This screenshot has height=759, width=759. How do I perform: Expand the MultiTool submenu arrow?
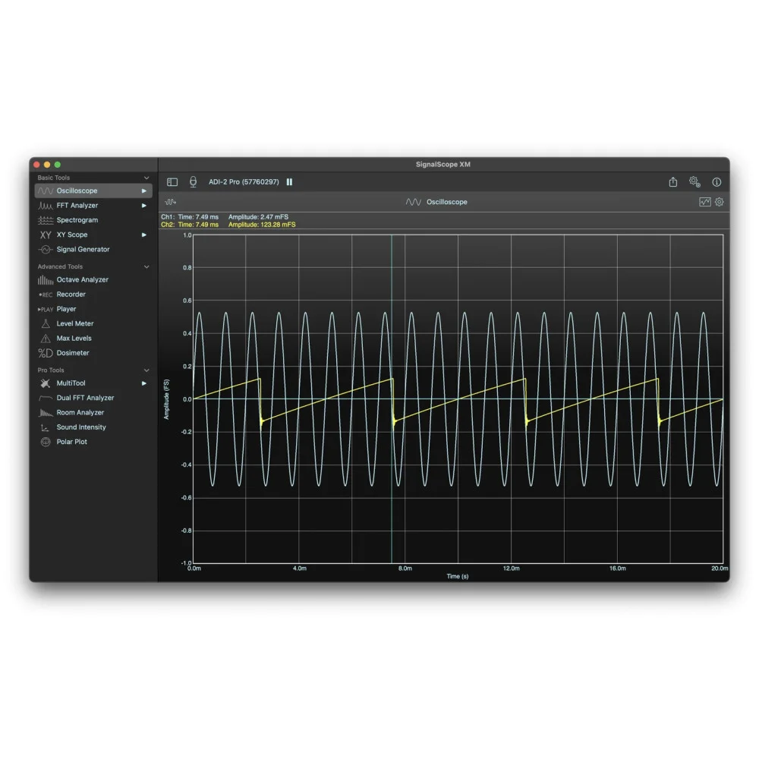[x=143, y=383]
